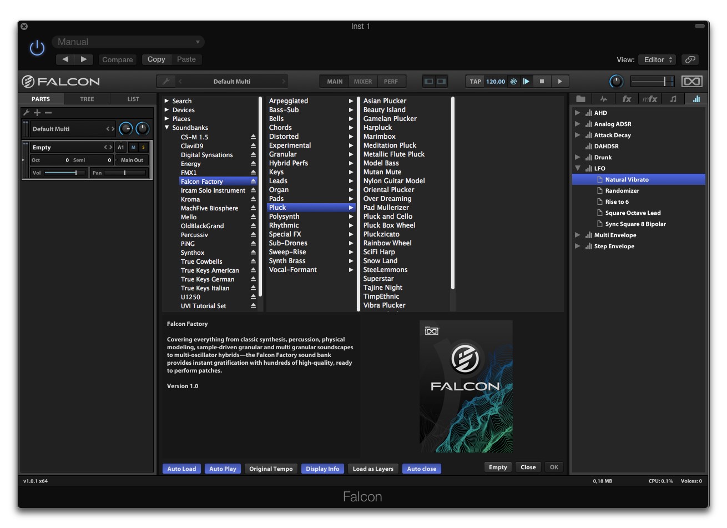Click the Load as Layers button

pos(373,469)
